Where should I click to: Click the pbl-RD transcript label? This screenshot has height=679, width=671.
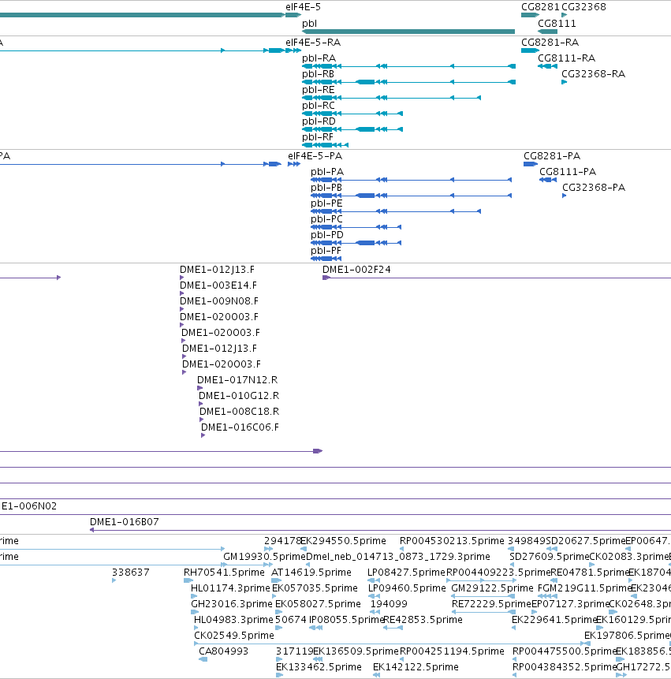[319, 121]
